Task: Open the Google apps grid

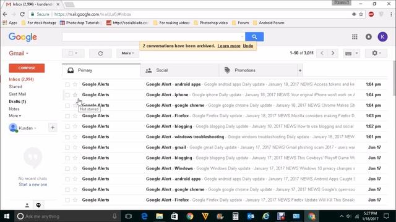Action: coord(355,37)
